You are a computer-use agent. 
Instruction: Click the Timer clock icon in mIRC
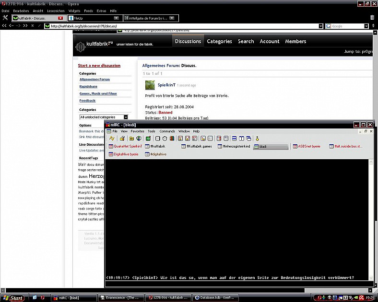point(165,139)
